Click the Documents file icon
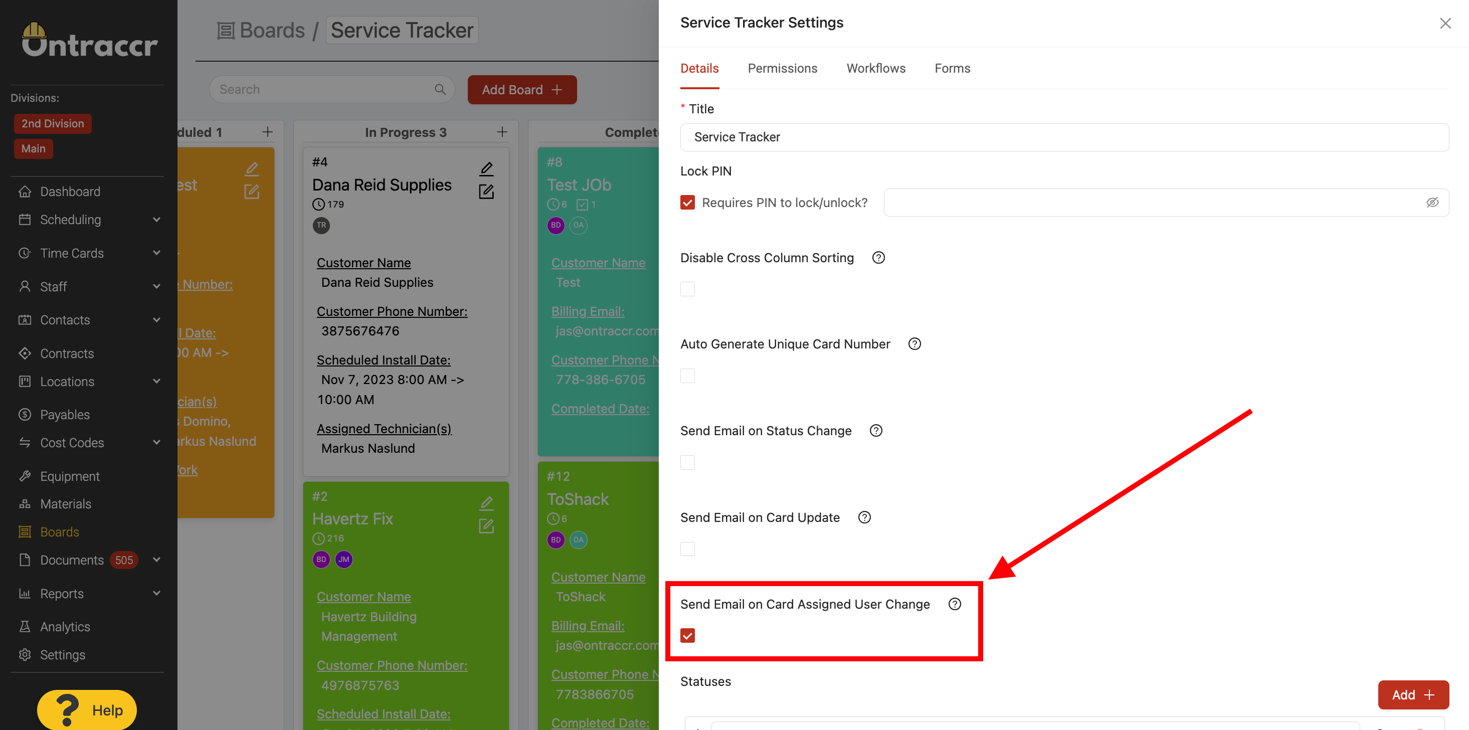The width and height of the screenshot is (1469, 730). pos(25,560)
